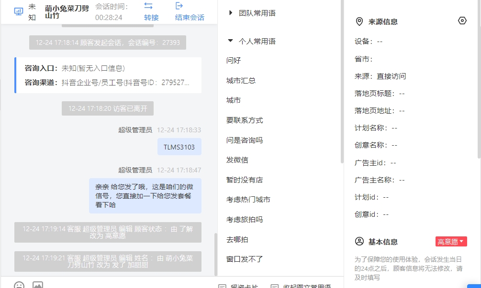This screenshot has height=288, width=481.
Task: Click the location pin icon beside 来源信息
Action: pos(359,21)
